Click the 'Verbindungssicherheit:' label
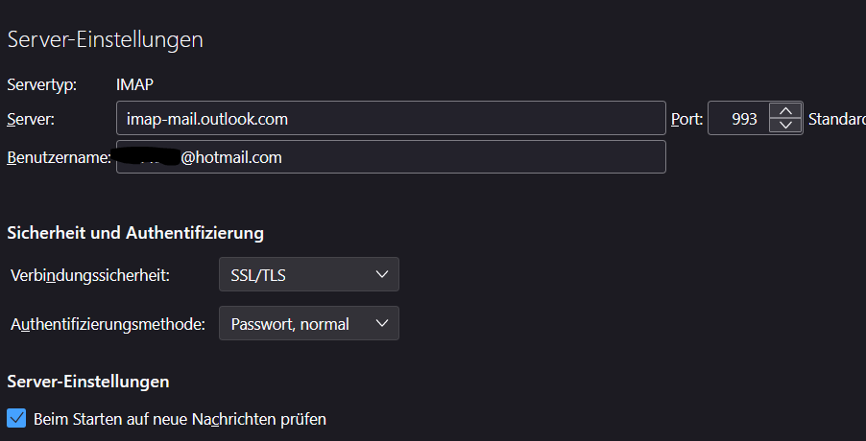The height and width of the screenshot is (441, 866). click(x=90, y=275)
